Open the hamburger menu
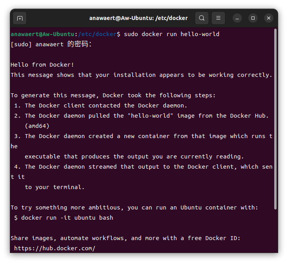This screenshot has height=264, width=288. click(218, 18)
